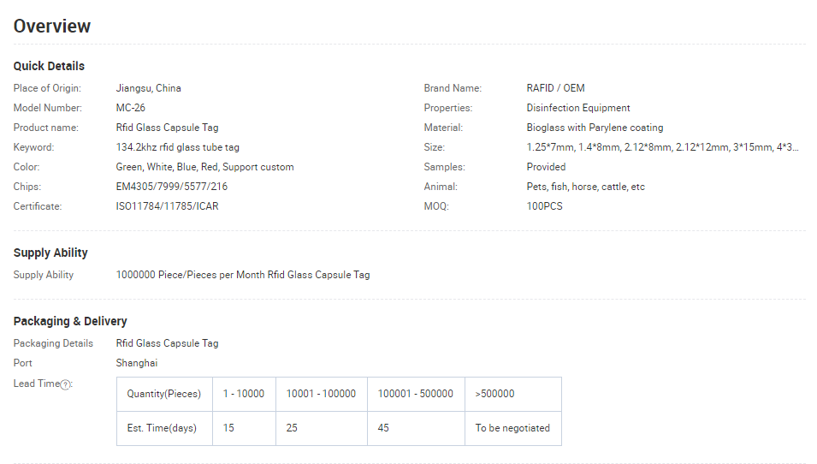The image size is (817, 464).
Task: Click the Overview heading
Action: click(52, 26)
